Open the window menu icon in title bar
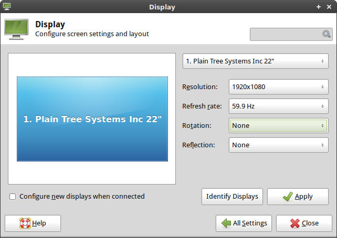The height and width of the screenshot is (238, 337). (x=7, y=7)
